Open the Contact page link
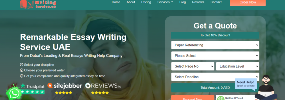285x100 pixels. click(216, 2)
